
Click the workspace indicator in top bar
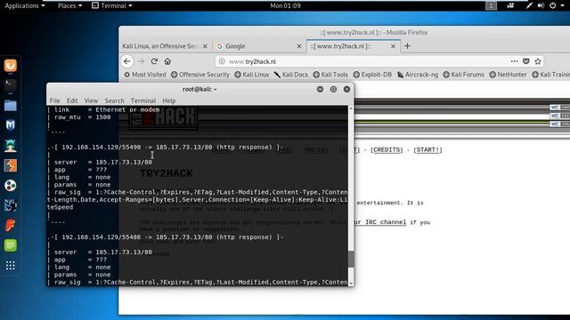coord(491,5)
